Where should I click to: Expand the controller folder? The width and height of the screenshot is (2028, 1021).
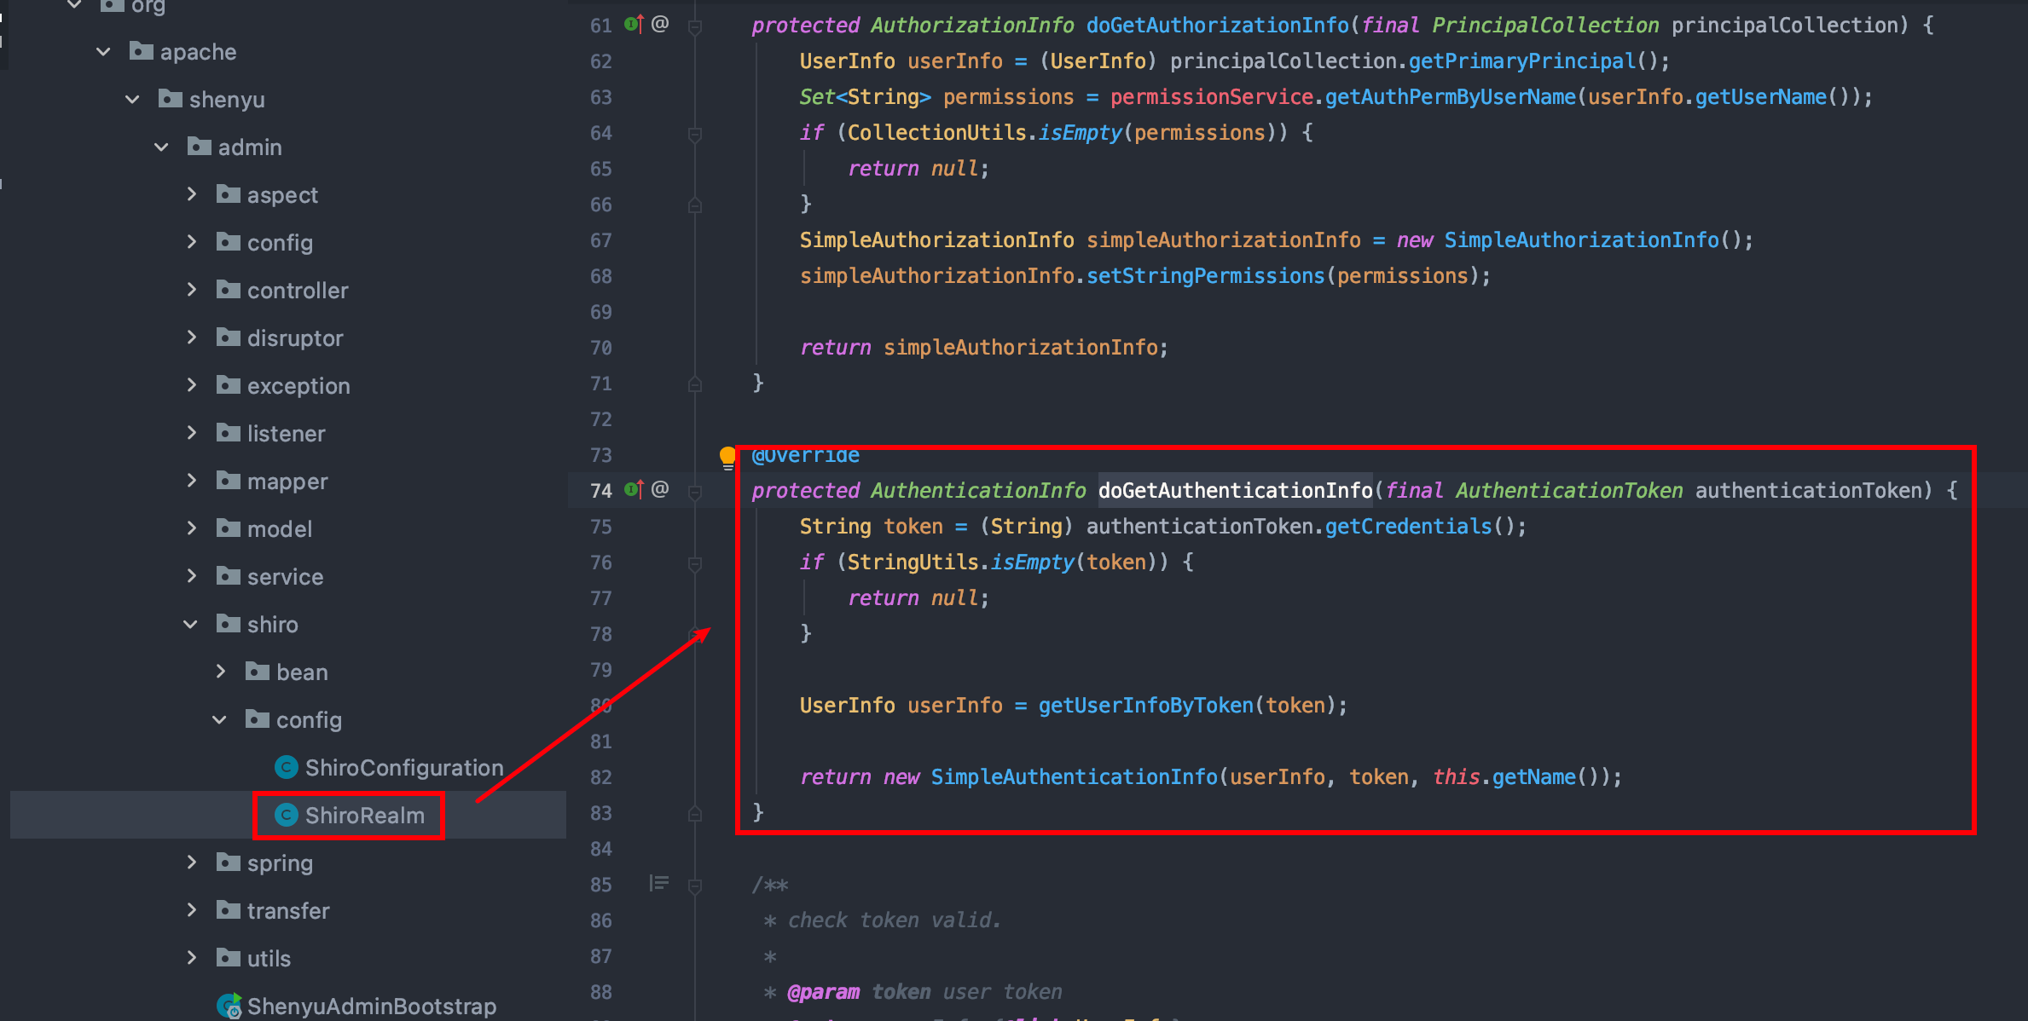(x=192, y=290)
